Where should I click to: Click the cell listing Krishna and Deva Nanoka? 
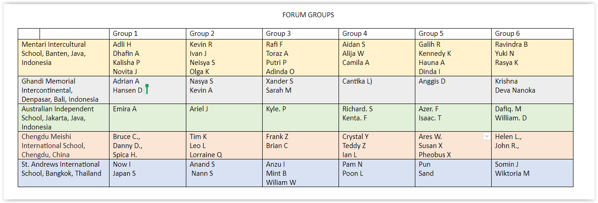[532, 90]
